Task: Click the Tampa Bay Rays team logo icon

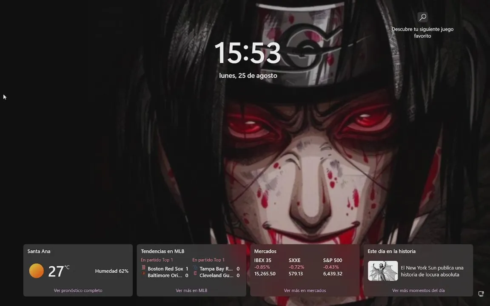Action: click(x=195, y=267)
